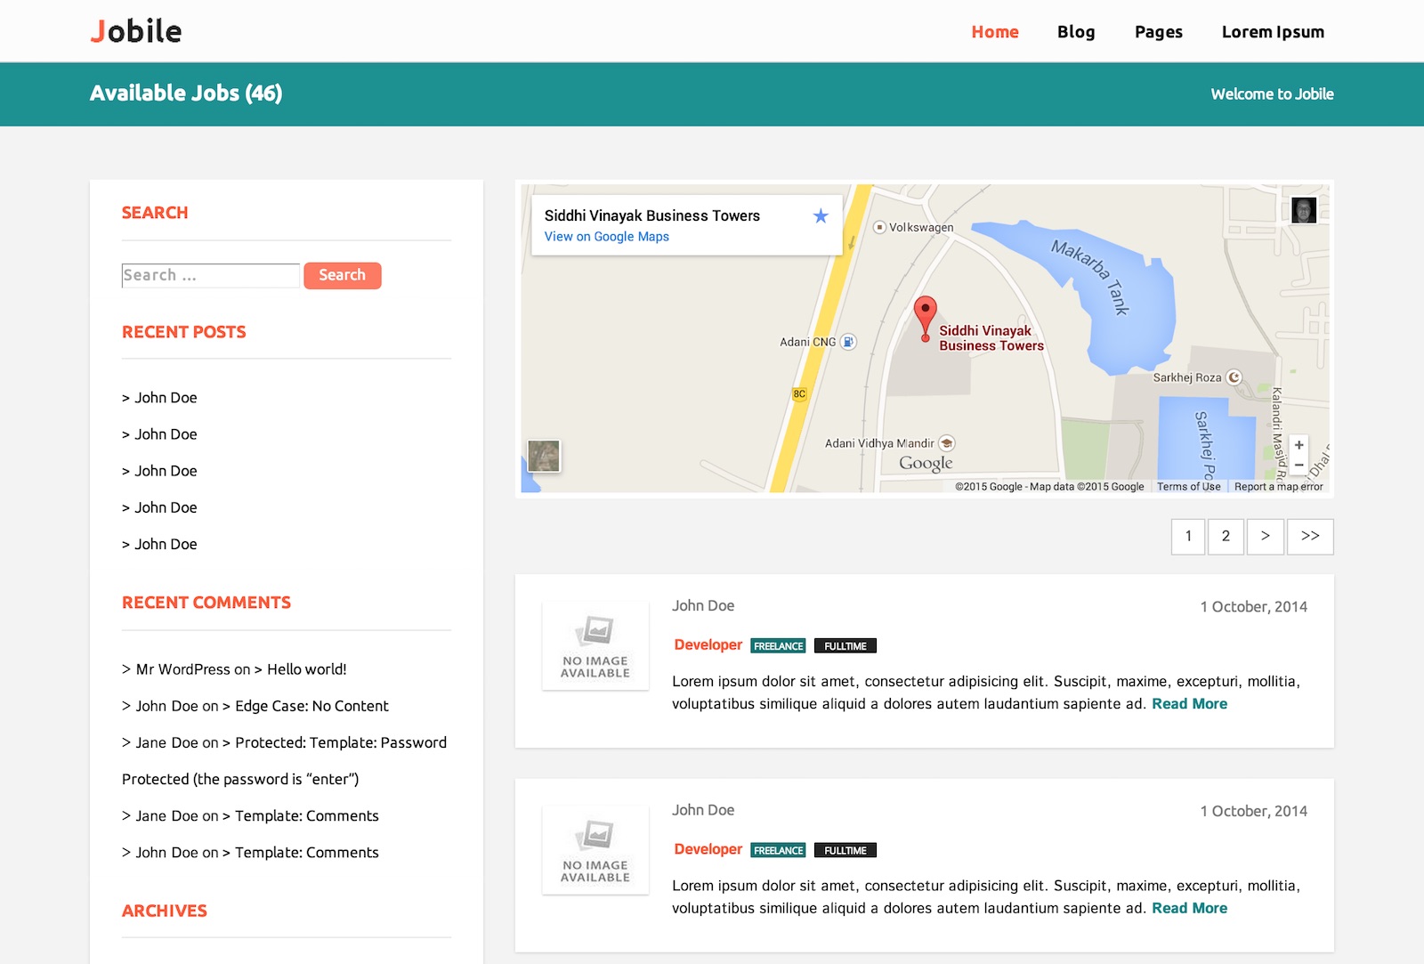Screen dimensions: 1424x964
Task: Open the Blog menu item
Action: 1076,32
